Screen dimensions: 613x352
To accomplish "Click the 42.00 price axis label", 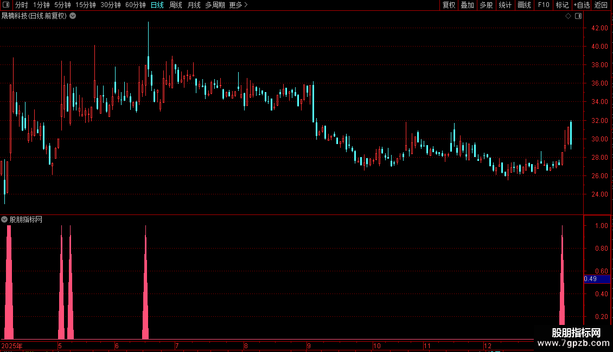I will (599, 28).
